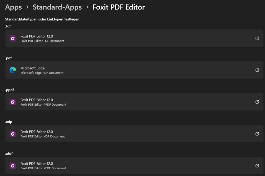The height and width of the screenshot is (176, 265).
Task: Select the Foxit PDF Editor FDF Document entry
Action: click(42, 41)
